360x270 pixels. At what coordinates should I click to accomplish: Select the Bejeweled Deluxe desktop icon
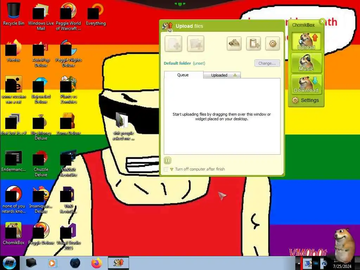pyautogui.click(x=41, y=90)
